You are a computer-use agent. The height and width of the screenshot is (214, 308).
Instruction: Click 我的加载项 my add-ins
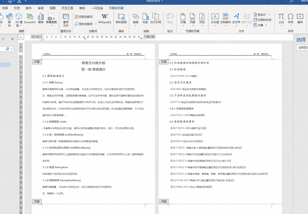click(x=84, y=24)
